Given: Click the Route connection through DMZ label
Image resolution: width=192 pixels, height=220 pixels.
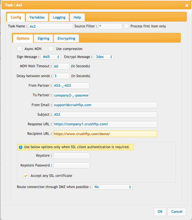Looking at the screenshot, I should (x=54, y=187).
